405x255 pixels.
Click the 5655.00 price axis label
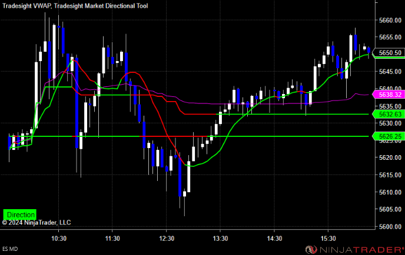(390, 37)
